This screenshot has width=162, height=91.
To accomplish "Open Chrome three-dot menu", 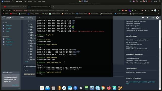I will pyautogui.click(x=158, y=10).
